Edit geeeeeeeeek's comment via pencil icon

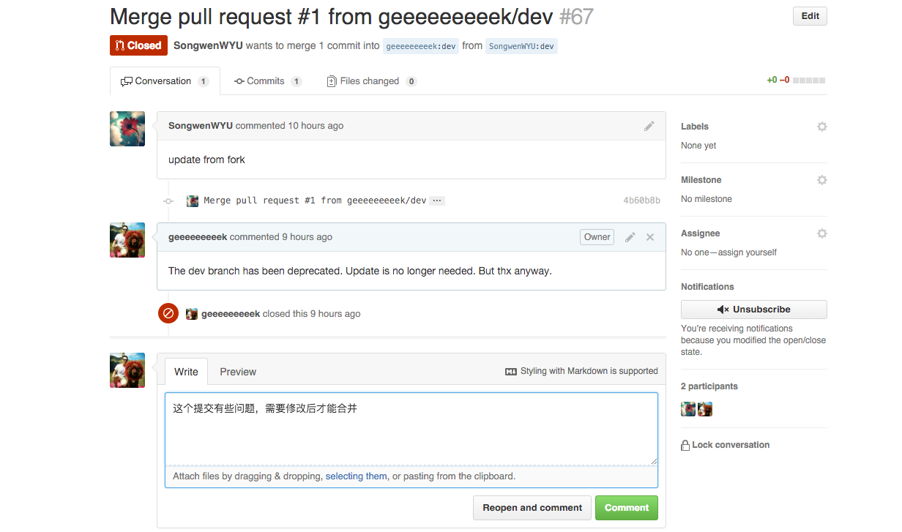(630, 237)
